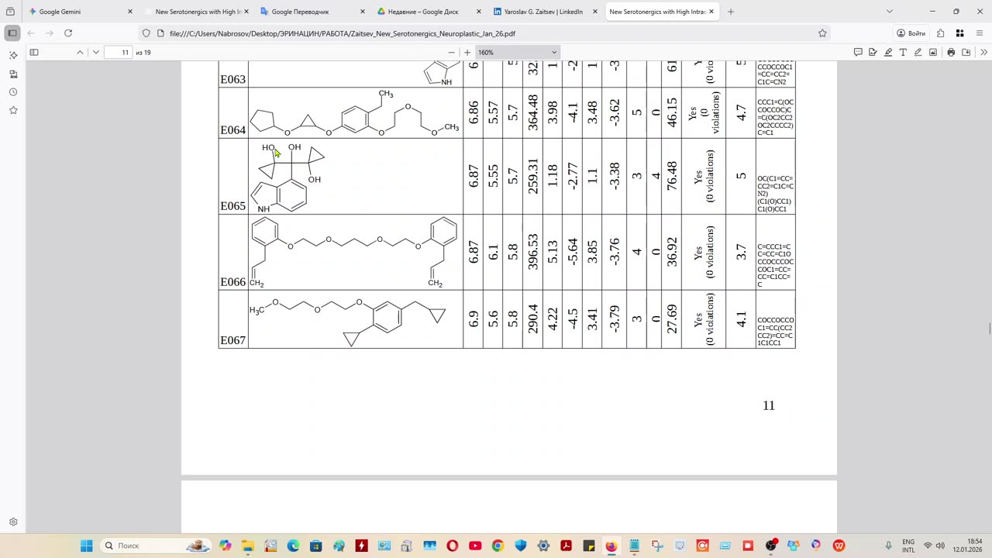Click the E067 compound label
Image resolution: width=992 pixels, height=558 pixels.
point(233,340)
